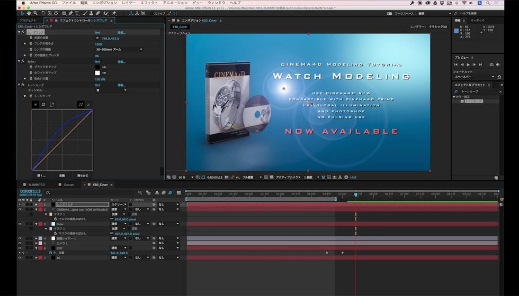Hide the Glow layer with its eye icon
The height and width of the screenshot is (296, 519).
[20, 224]
